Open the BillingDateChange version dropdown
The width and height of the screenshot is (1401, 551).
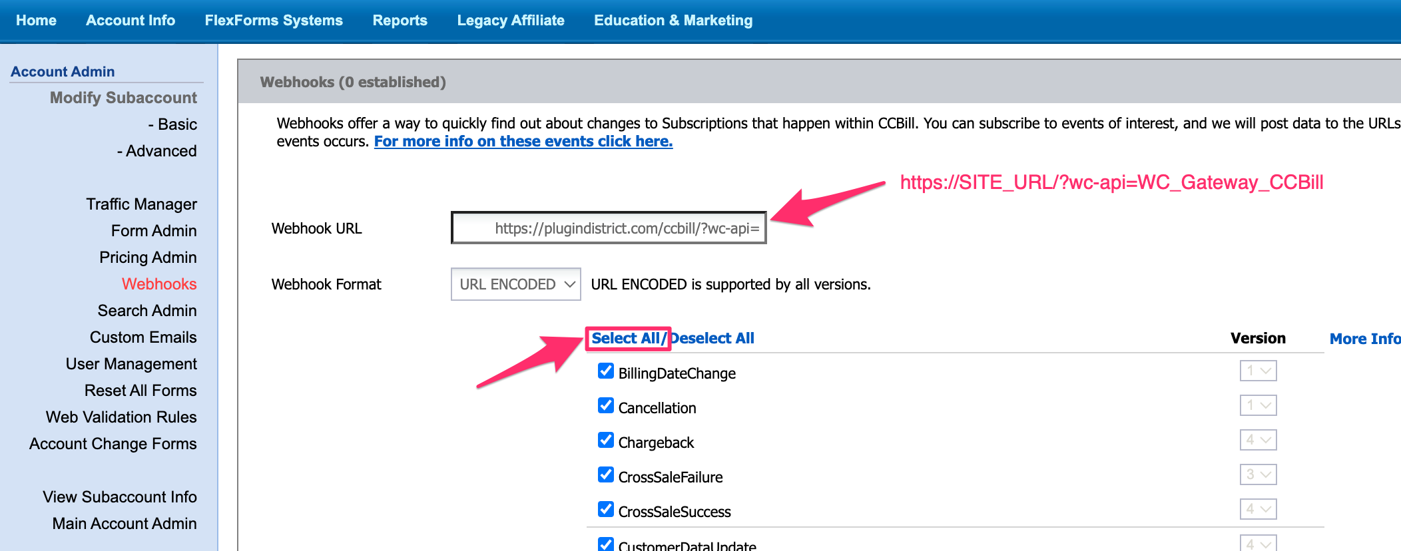click(x=1258, y=371)
